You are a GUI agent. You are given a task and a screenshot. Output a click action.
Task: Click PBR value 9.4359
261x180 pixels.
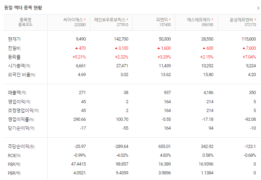click(x=122, y=173)
